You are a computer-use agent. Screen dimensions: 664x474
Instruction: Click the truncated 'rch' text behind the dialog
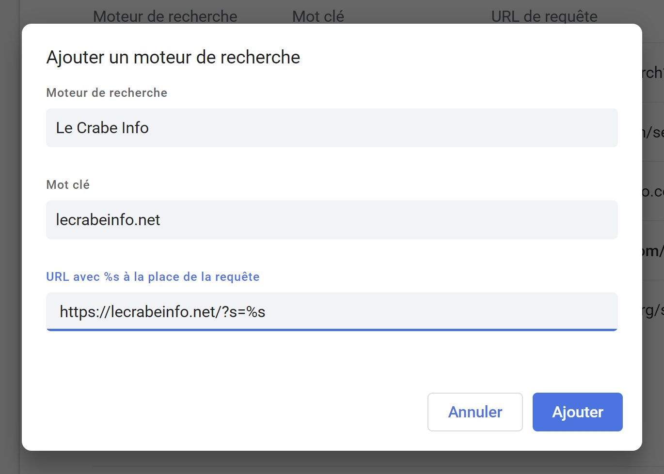[653, 73]
